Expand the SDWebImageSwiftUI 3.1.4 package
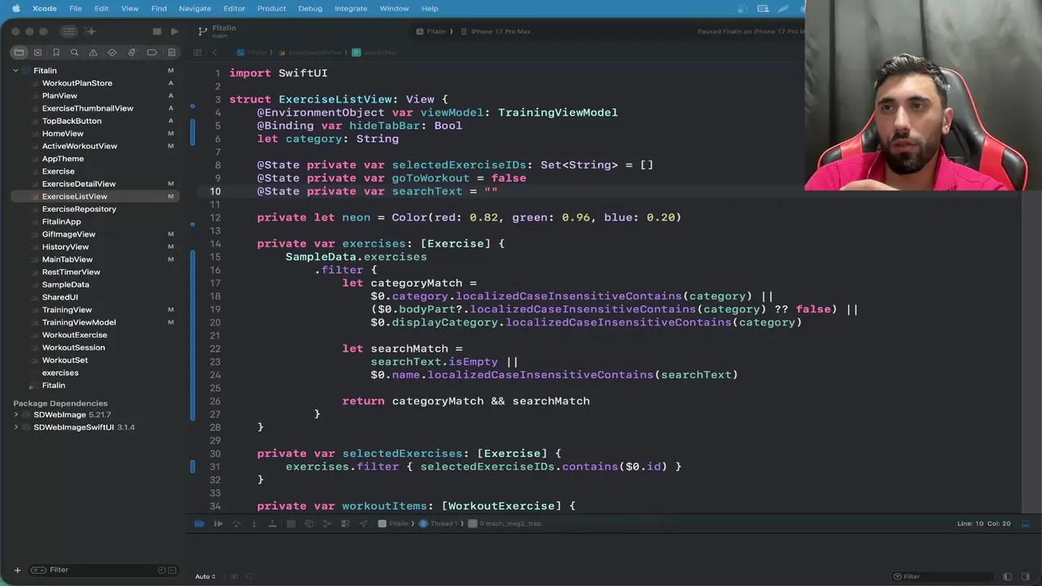Screen dimensions: 1042x586 pos(15,427)
